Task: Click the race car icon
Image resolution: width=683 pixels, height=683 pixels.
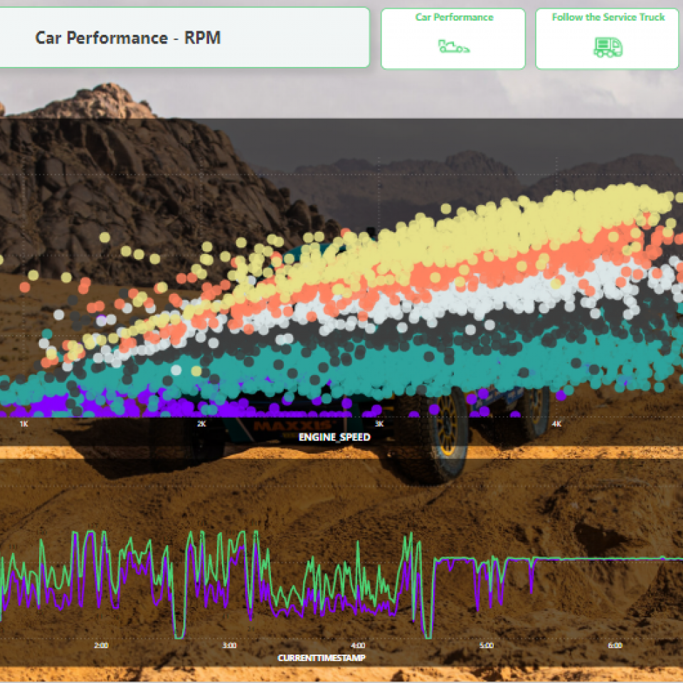Action: (453, 47)
